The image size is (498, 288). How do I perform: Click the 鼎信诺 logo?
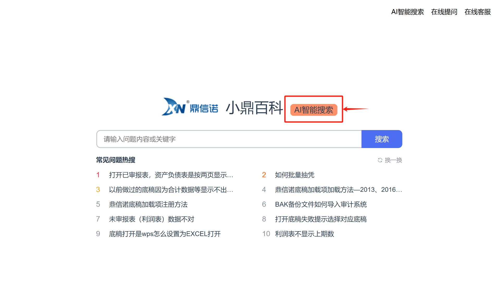click(190, 107)
